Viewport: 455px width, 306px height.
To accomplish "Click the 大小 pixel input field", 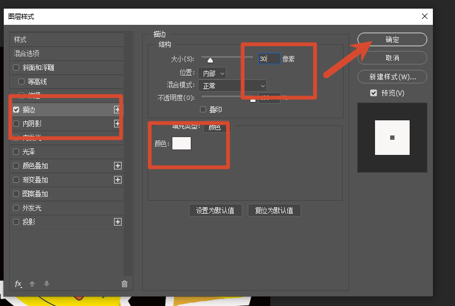I will click(269, 58).
